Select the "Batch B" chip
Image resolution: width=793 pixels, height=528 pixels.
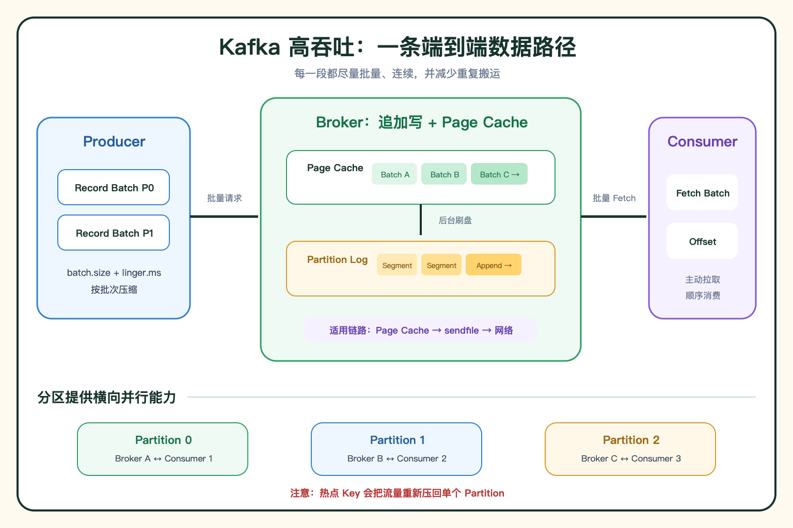444,174
